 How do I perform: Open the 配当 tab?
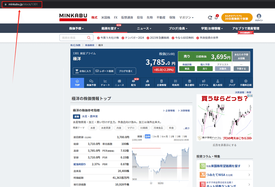pyautogui.click(x=133, y=83)
